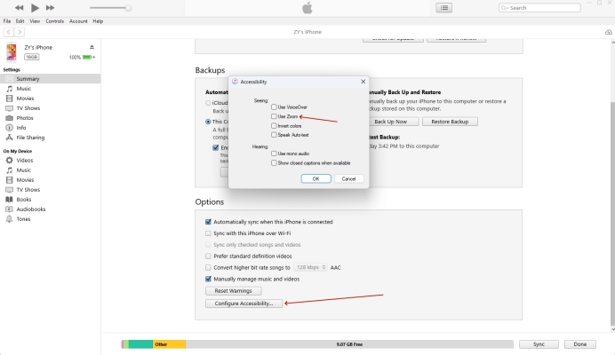Click Reset Warnings button

click(x=234, y=291)
